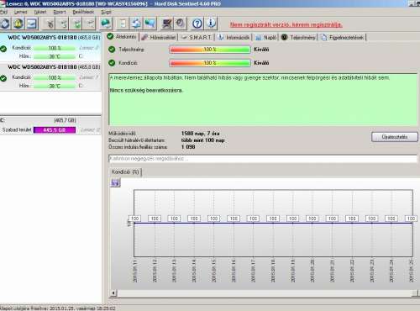Click the floppy save icon above the chart
The width and height of the screenshot is (420, 311).
click(x=115, y=183)
